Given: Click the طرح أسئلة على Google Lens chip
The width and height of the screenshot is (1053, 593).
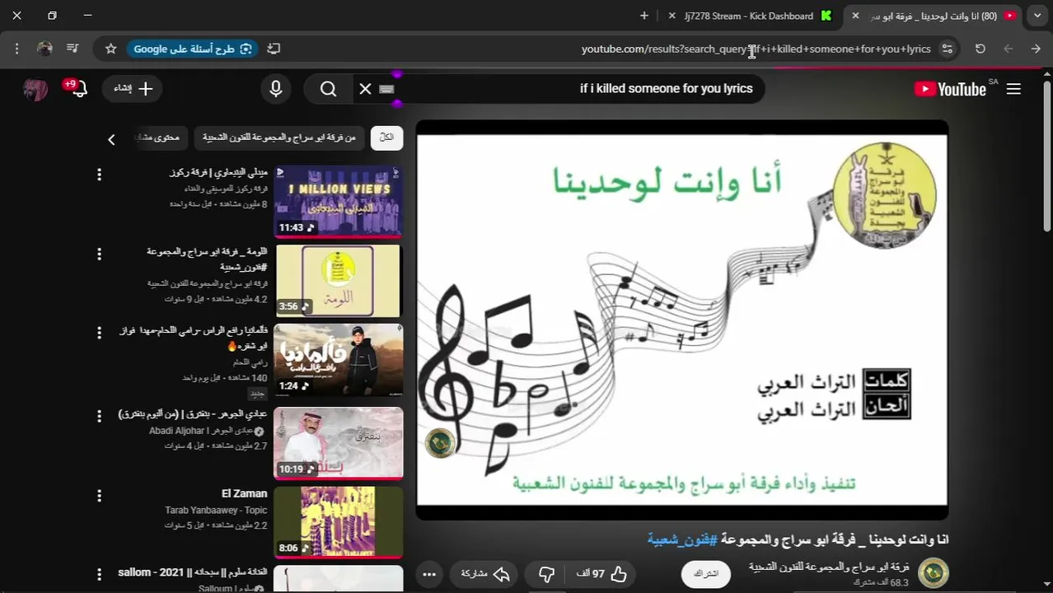Looking at the screenshot, I should [x=193, y=49].
